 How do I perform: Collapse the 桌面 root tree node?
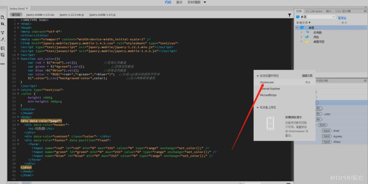[297, 27]
